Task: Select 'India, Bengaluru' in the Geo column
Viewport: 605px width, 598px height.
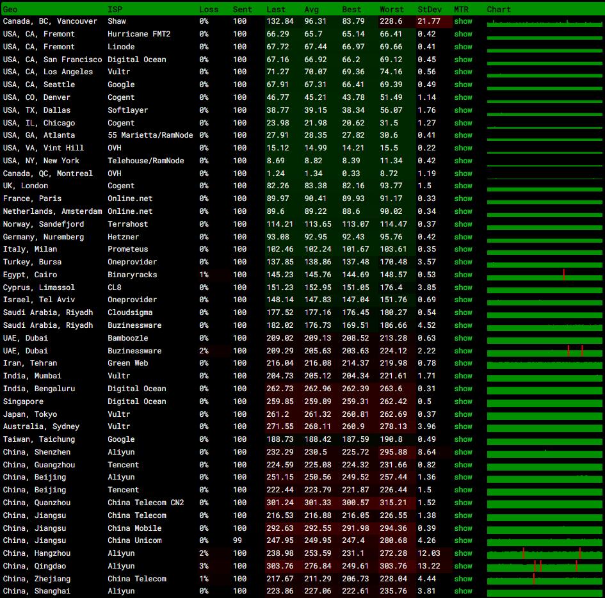Action: (39, 389)
